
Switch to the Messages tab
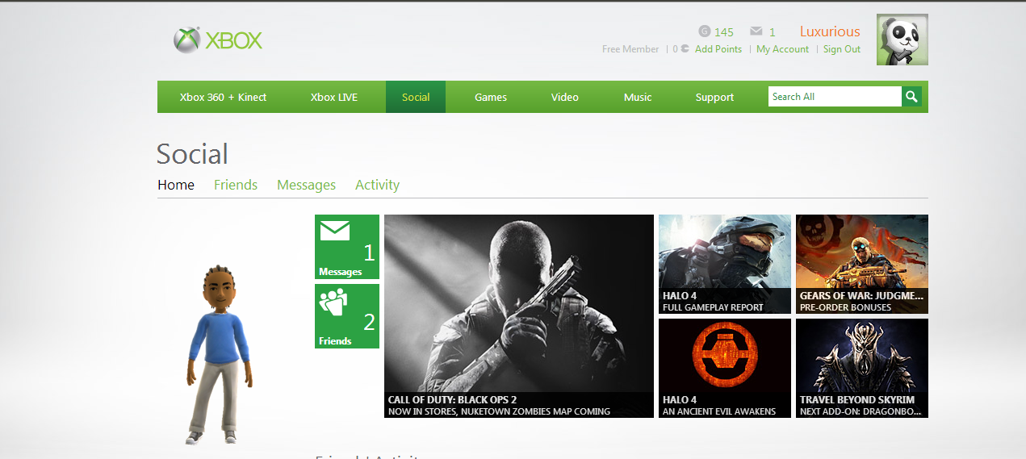coord(306,185)
